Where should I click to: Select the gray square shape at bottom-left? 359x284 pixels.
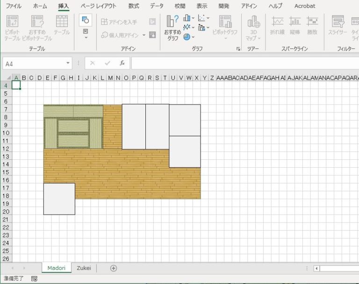point(59,199)
